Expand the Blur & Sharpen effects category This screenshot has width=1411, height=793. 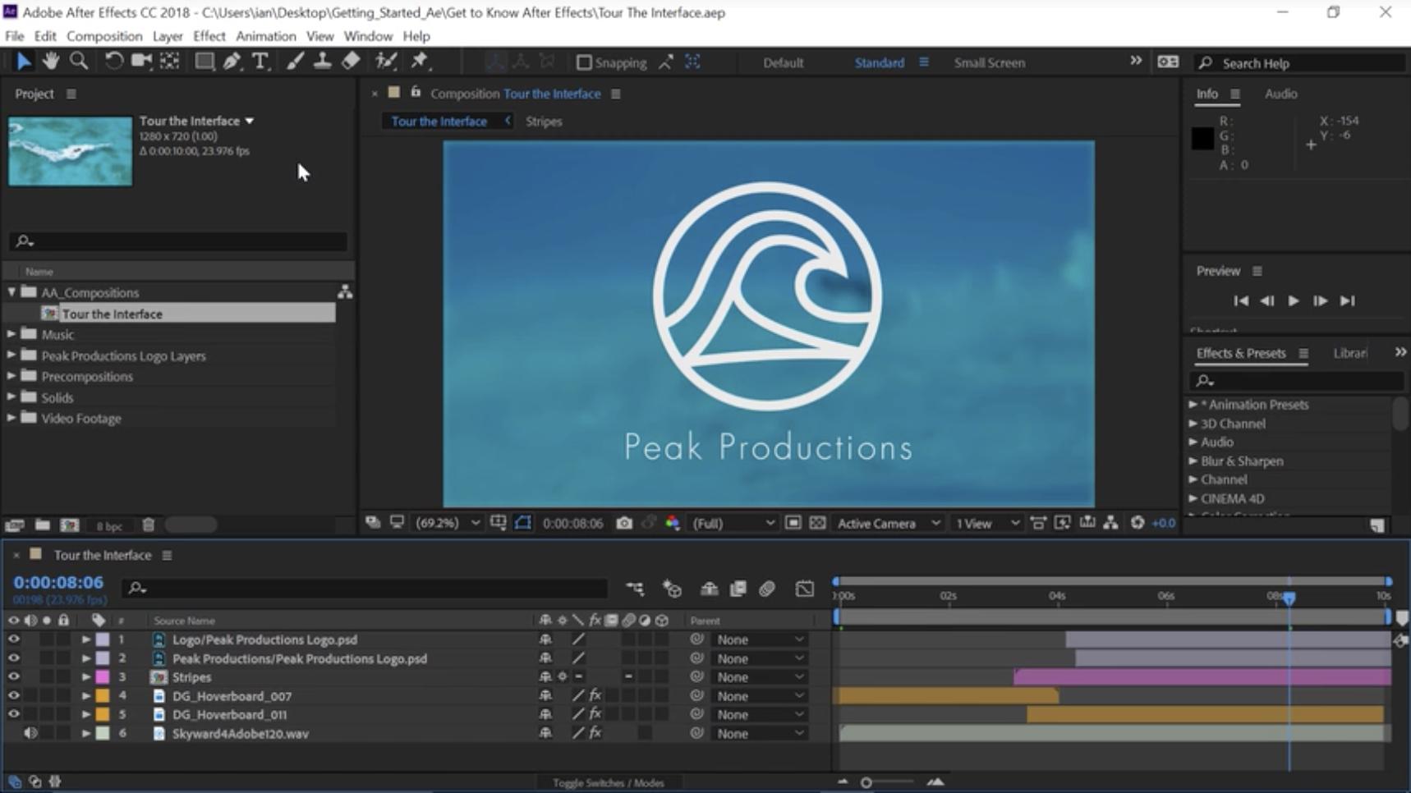pyautogui.click(x=1193, y=461)
